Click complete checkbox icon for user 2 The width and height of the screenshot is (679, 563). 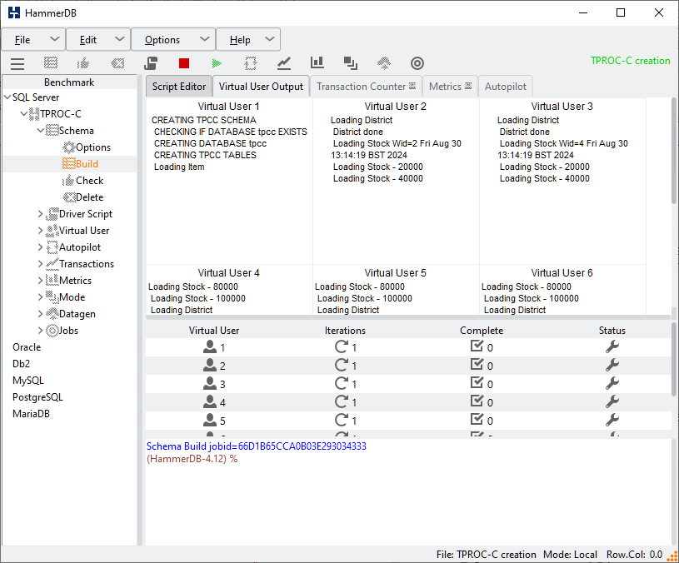point(477,365)
